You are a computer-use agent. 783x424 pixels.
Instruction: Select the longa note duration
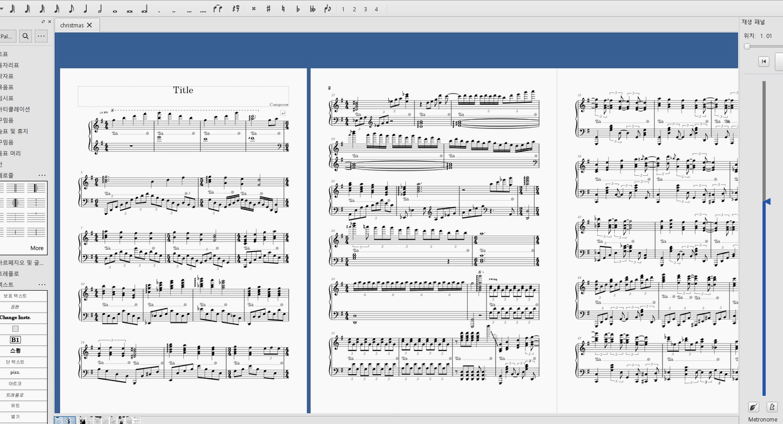point(144,10)
